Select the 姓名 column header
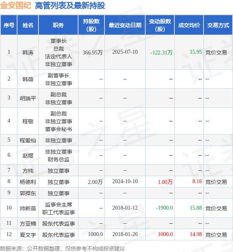Image resolution: width=233 pixels, height=252 pixels. click(28, 25)
